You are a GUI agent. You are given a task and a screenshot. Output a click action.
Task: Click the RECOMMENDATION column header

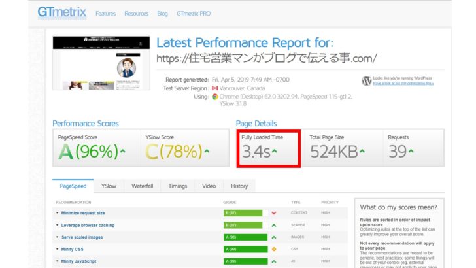[x=73, y=203]
